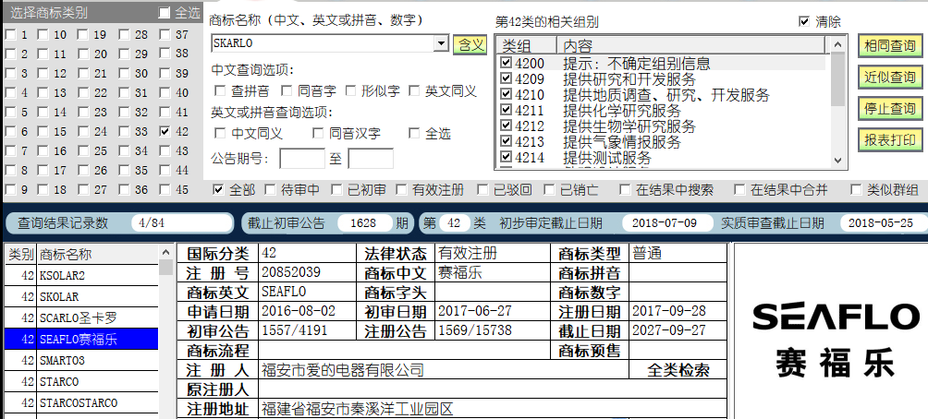Click first 公告期号 input field
Image resolution: width=928 pixels, height=419 pixels.
point(302,159)
